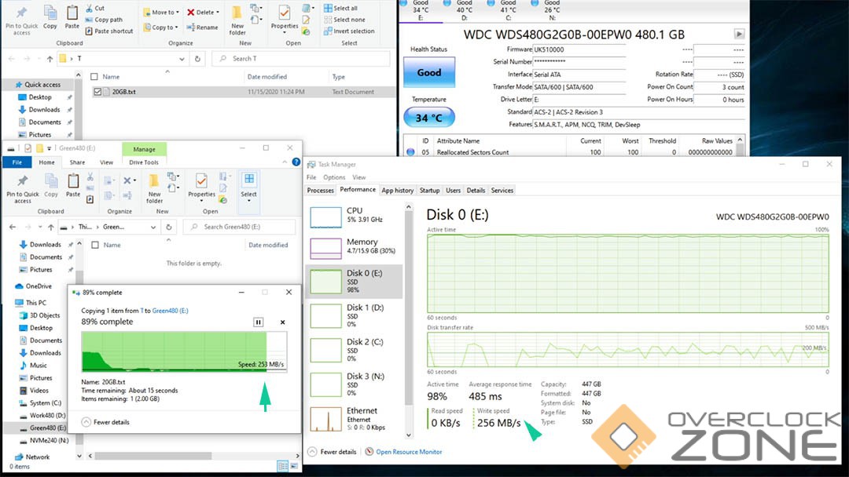Uncheck the 20GB.txt file checkbox
This screenshot has width=849, height=477.
(x=97, y=92)
